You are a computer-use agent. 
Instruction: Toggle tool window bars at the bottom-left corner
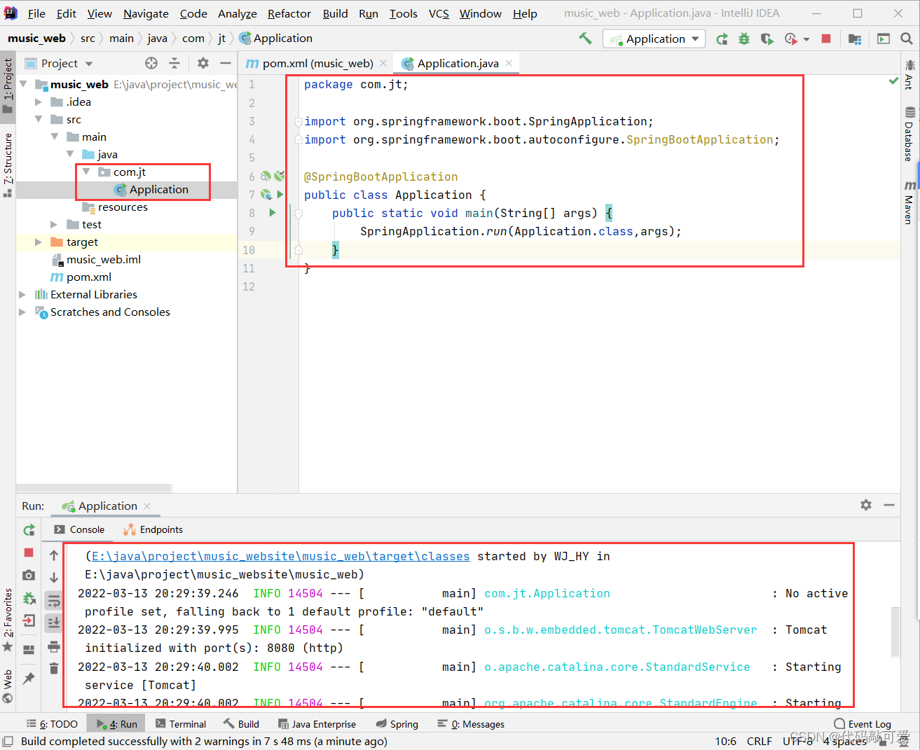[8, 741]
